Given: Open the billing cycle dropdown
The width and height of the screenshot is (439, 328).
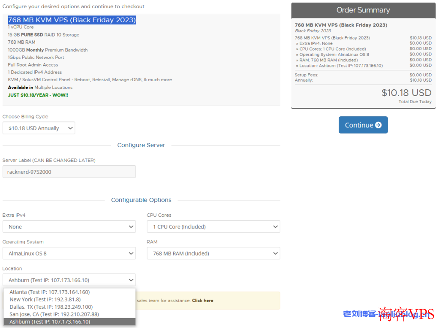Looking at the screenshot, I should click(39, 128).
